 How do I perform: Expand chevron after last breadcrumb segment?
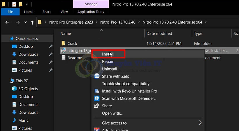pos(206,22)
